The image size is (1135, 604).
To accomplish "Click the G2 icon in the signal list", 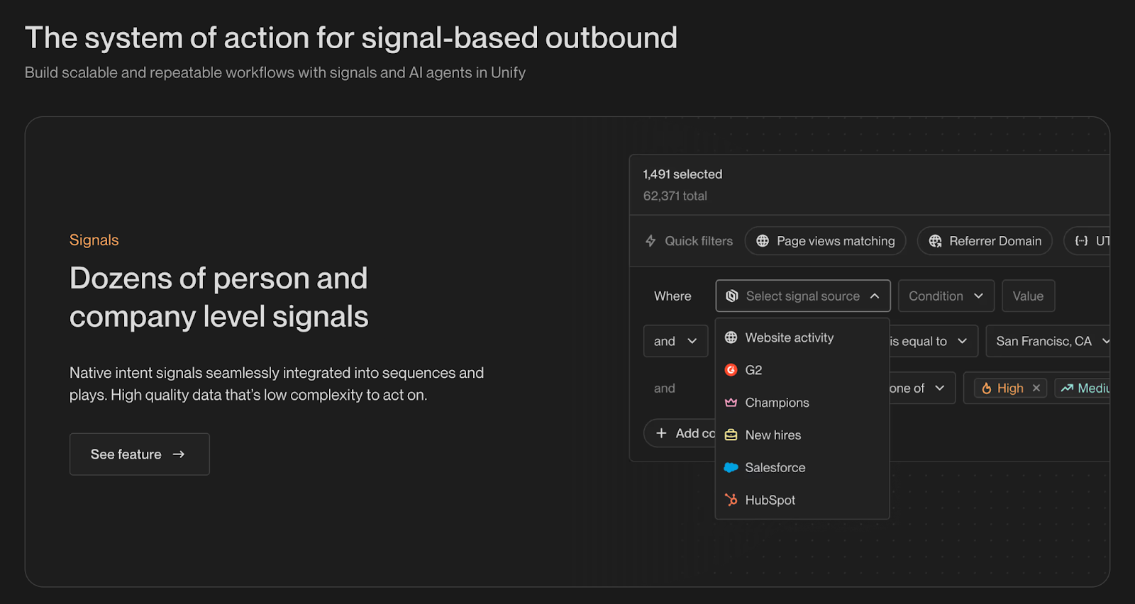I will [x=731, y=369].
